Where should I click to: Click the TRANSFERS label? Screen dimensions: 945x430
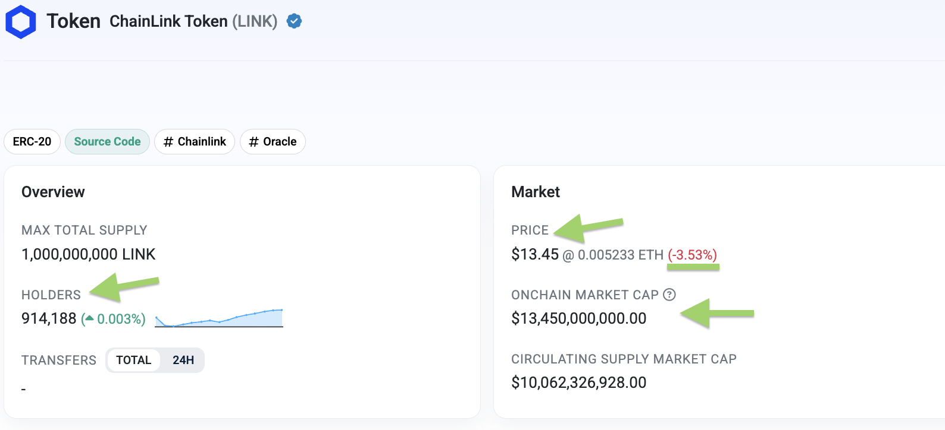[x=59, y=360]
